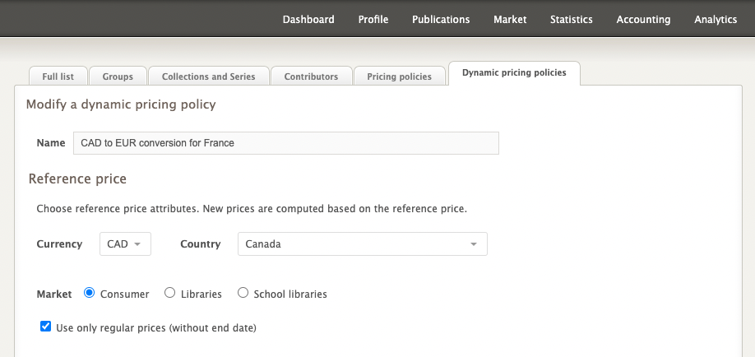Click the policy Name text field
Screen dimensions: 755x357
pos(285,143)
